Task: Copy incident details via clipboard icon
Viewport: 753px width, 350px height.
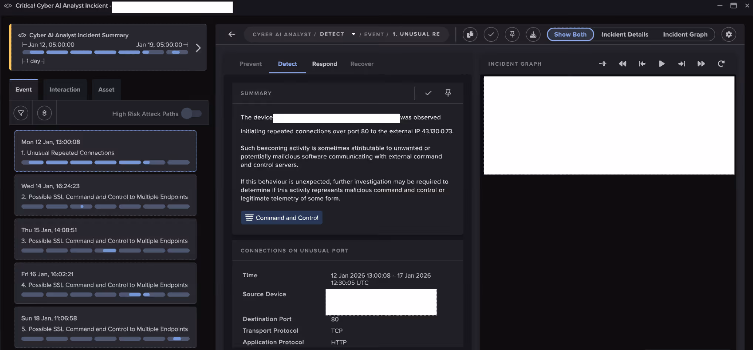Action: click(x=470, y=34)
